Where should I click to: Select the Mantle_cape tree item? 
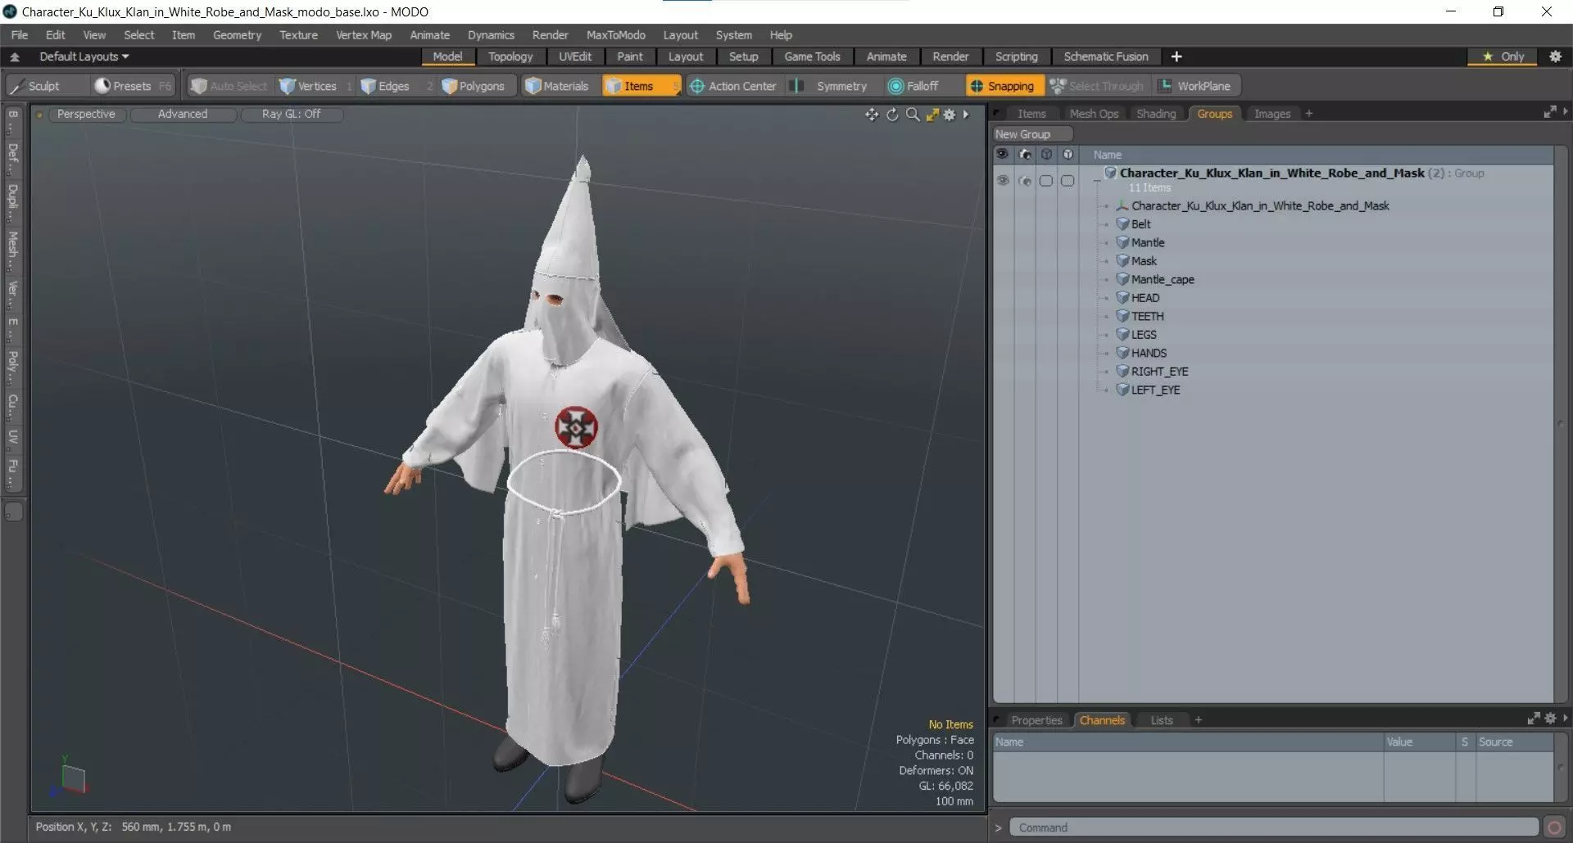click(x=1163, y=280)
